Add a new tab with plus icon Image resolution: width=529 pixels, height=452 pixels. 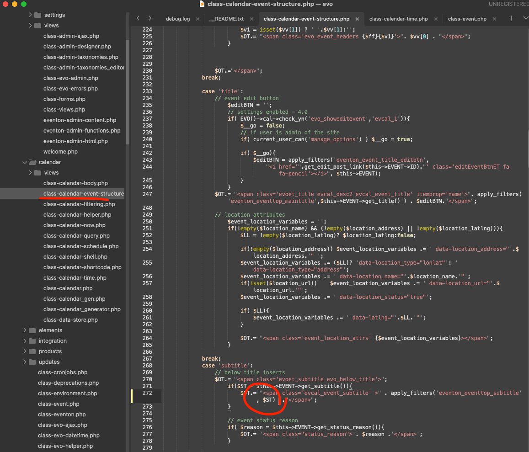click(511, 18)
